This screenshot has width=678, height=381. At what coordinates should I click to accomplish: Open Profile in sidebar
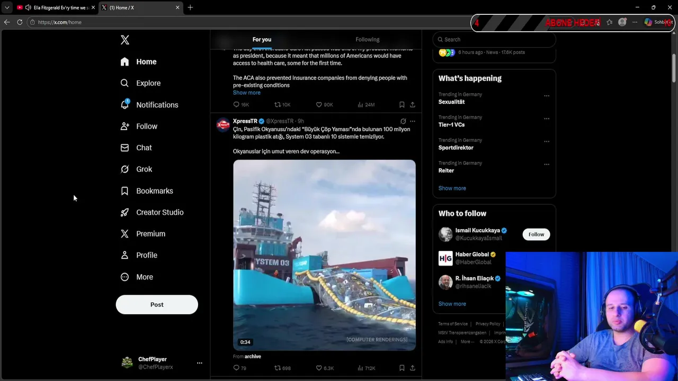139,255
